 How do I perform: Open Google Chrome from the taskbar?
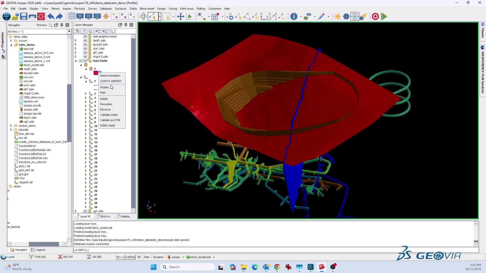click(x=277, y=267)
